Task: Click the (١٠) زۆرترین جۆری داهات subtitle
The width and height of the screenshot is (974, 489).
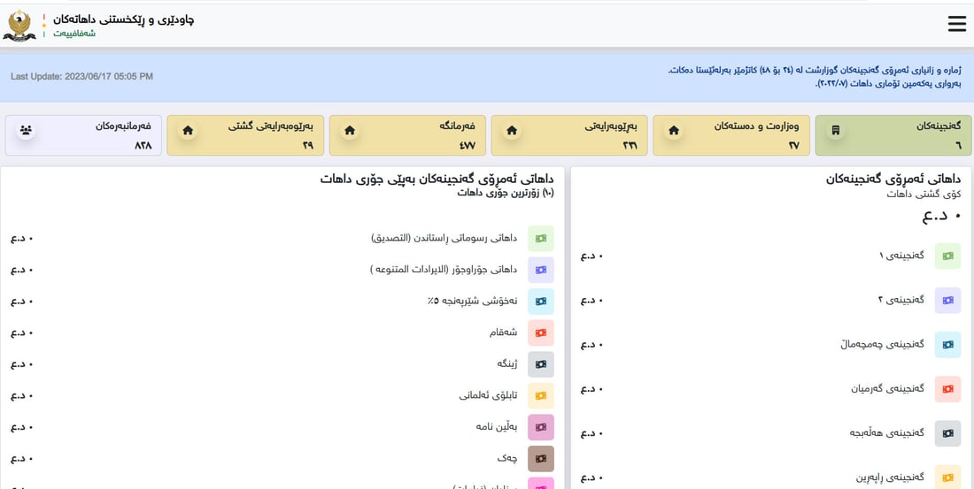Action: coord(505,193)
